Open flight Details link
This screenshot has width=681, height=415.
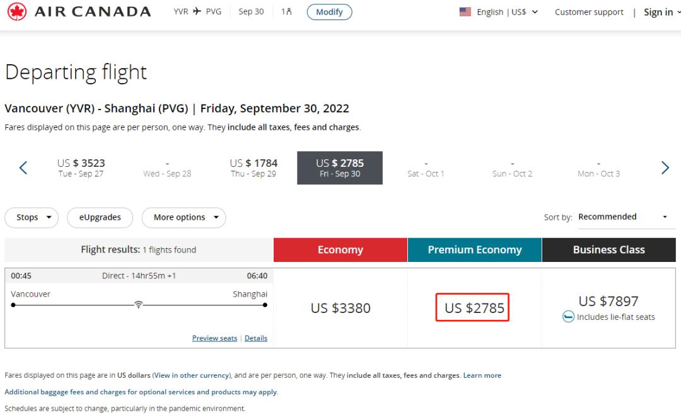(x=256, y=338)
